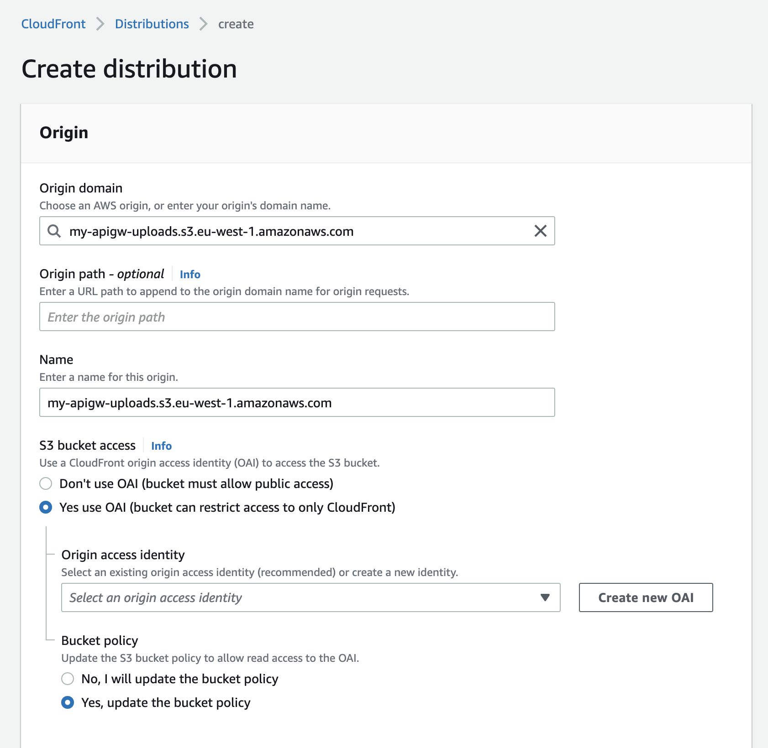Click the breadcrumb chevron after Distributions

[203, 24]
